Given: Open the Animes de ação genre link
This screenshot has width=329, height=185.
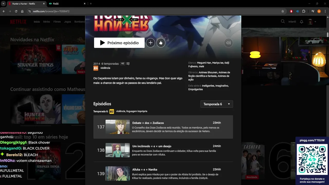Looking at the screenshot, I should click(209, 78).
